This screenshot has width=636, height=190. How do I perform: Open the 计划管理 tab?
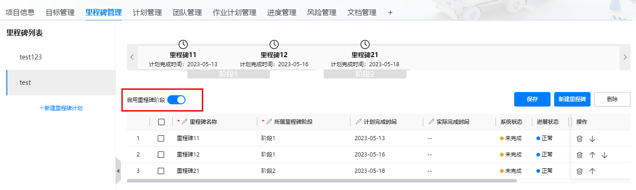(147, 13)
